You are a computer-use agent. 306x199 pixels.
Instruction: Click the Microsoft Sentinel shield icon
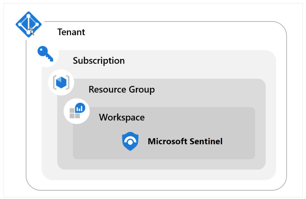[x=130, y=141]
